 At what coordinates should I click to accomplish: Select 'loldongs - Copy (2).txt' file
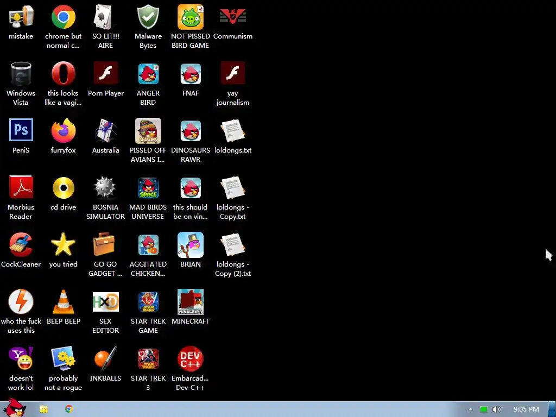coord(232,245)
